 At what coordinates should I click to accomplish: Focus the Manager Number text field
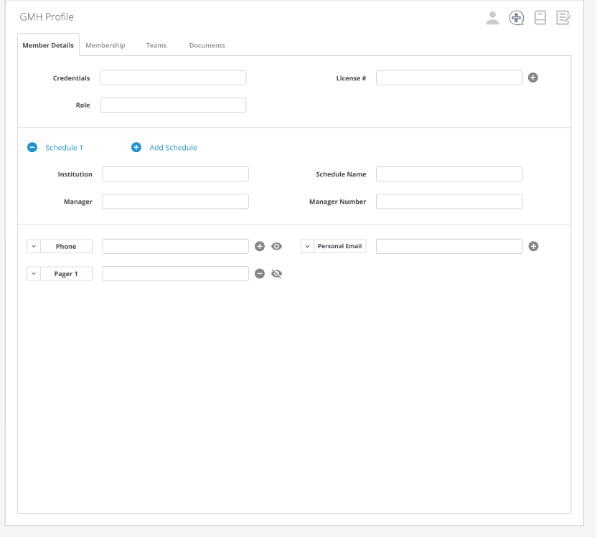(449, 202)
